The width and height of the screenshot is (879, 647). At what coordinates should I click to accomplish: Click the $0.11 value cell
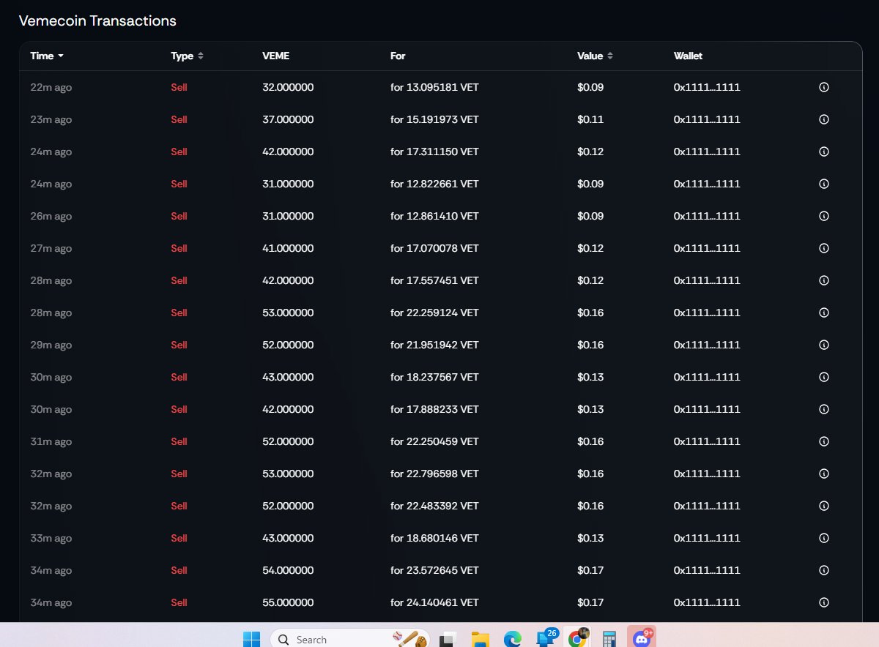[x=590, y=120]
